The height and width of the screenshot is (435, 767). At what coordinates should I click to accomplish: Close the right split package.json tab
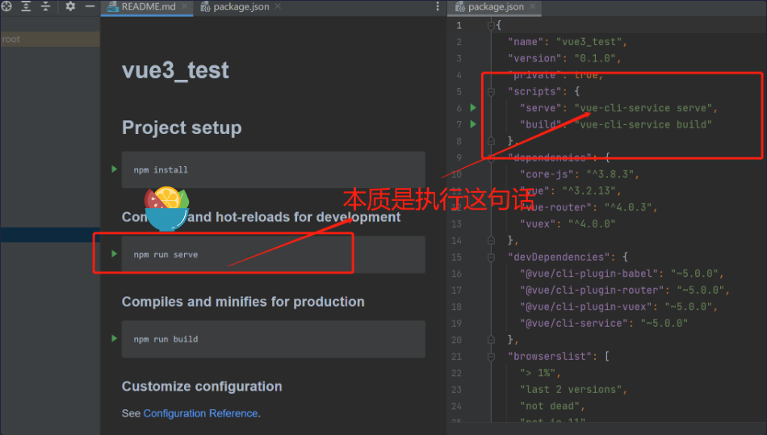tap(532, 6)
